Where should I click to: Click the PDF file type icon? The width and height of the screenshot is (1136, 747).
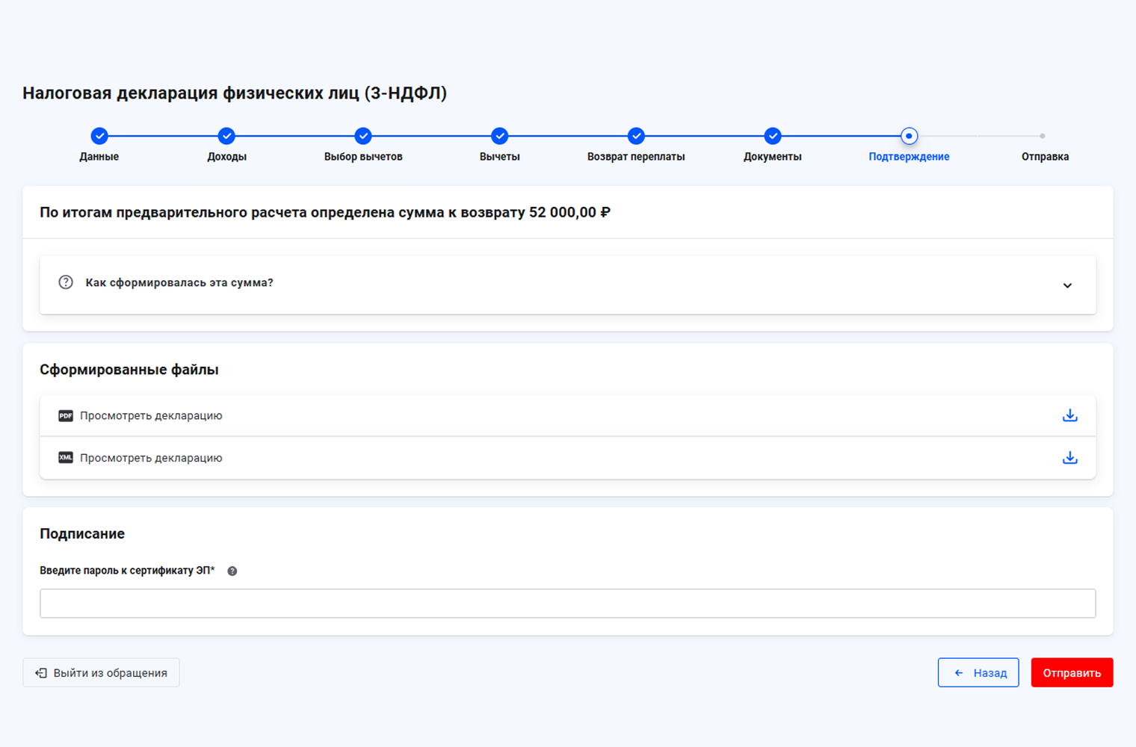66,416
